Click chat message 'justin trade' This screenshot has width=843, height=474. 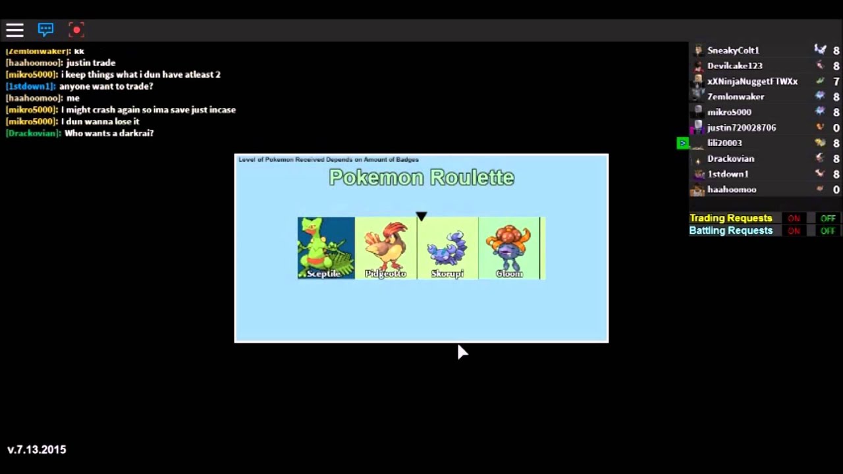pyautogui.click(x=91, y=63)
